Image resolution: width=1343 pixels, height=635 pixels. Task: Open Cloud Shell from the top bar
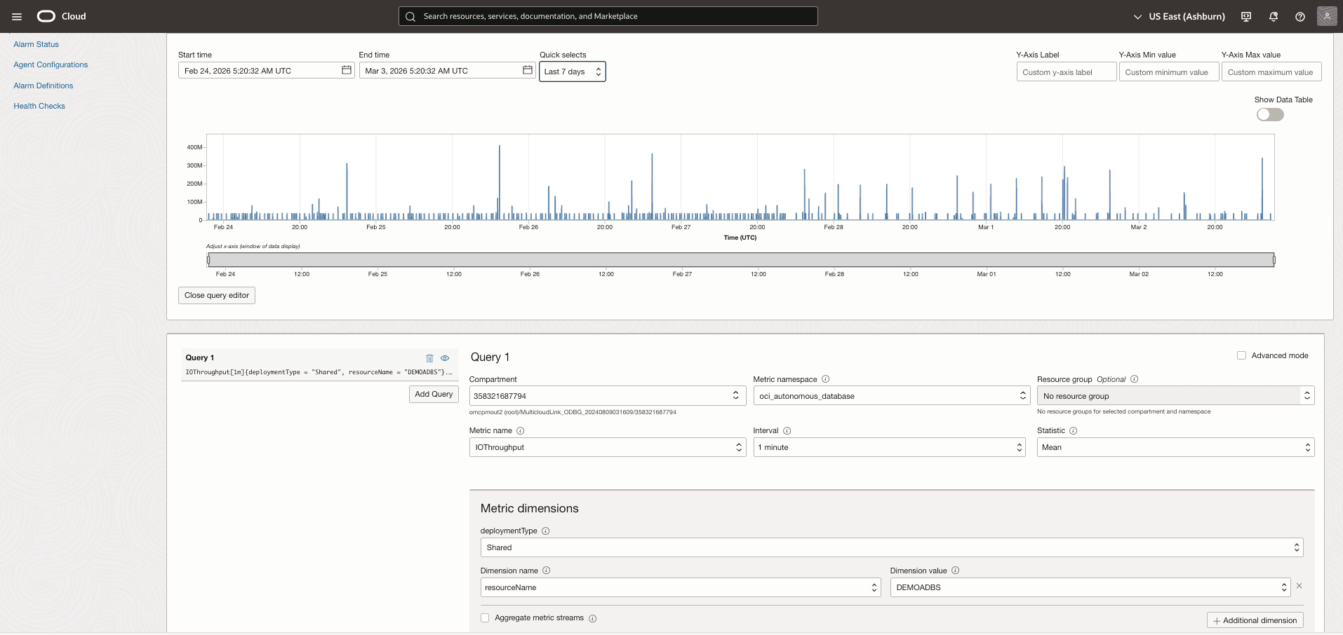click(x=1245, y=16)
